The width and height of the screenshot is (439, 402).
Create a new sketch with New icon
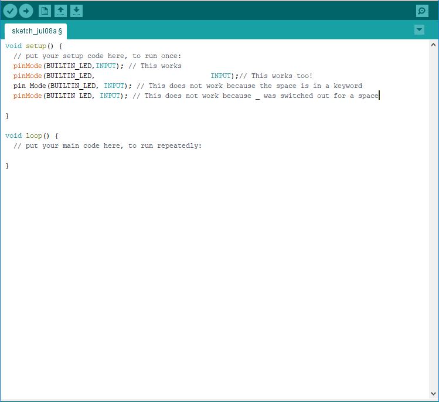coord(45,11)
